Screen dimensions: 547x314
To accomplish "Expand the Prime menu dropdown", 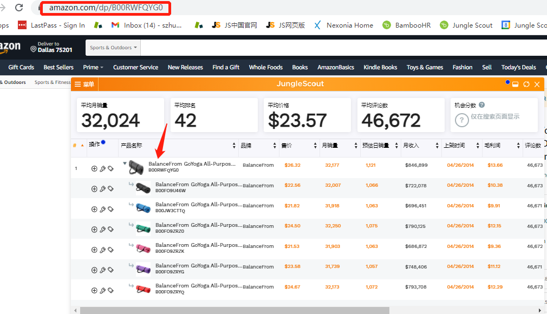I will coord(93,67).
